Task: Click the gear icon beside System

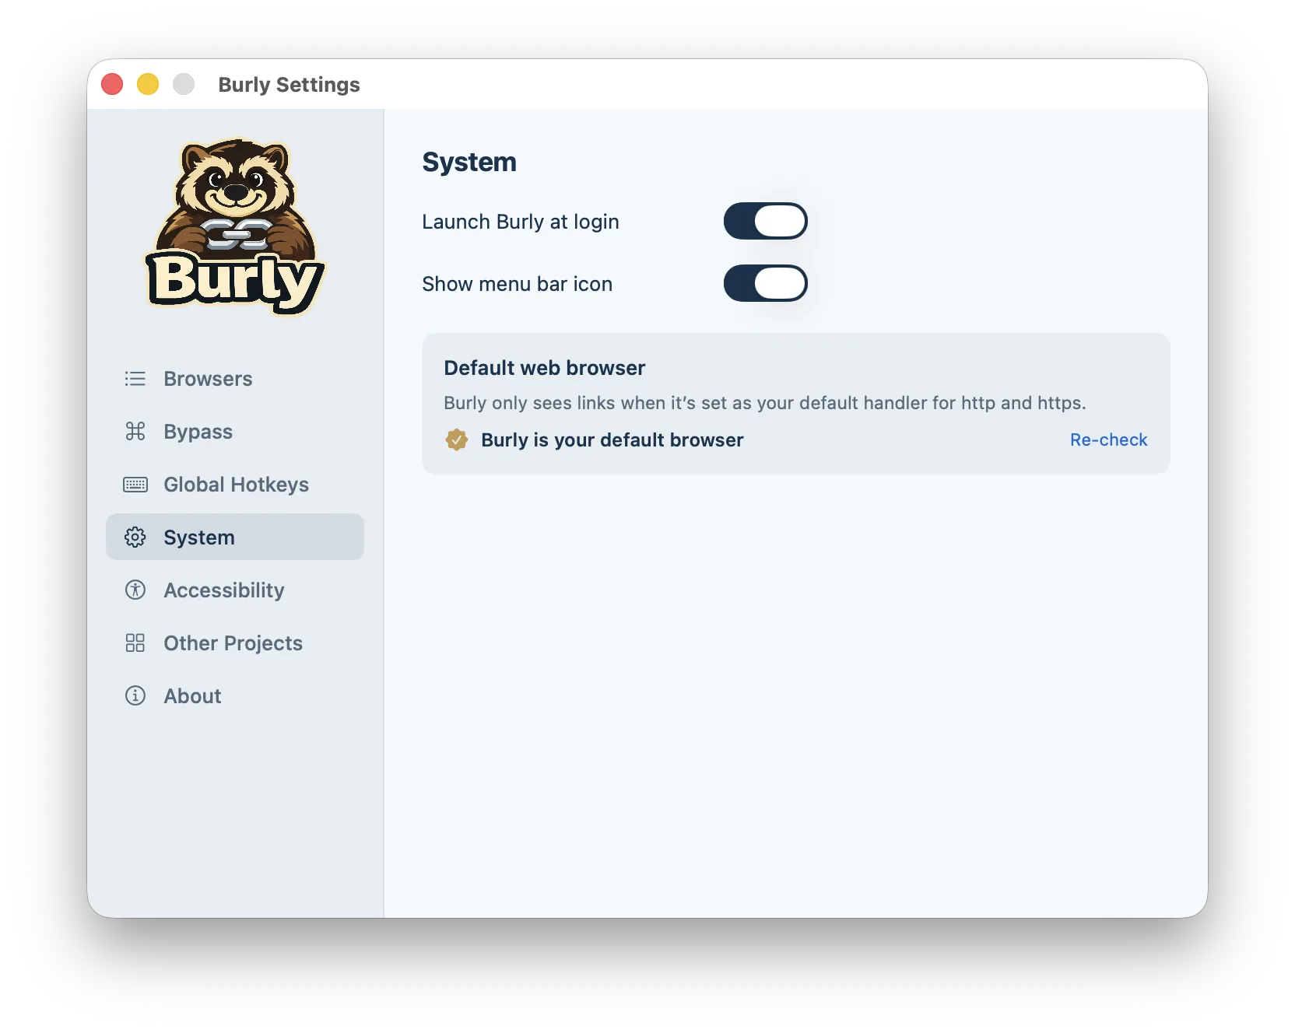Action: tap(135, 538)
